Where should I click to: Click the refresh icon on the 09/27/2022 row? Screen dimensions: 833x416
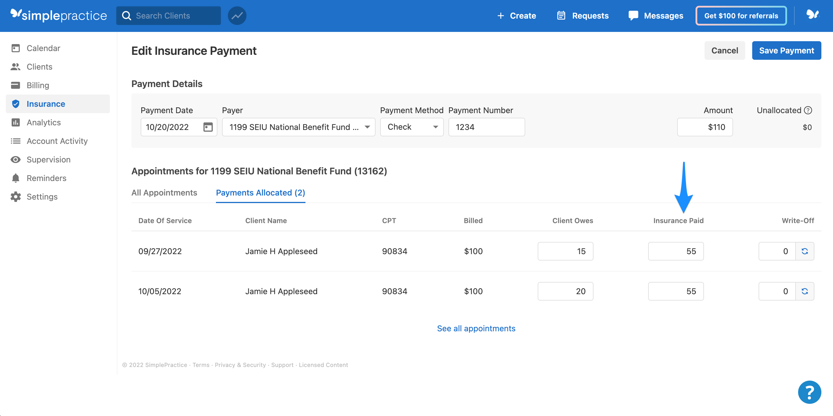pos(805,251)
